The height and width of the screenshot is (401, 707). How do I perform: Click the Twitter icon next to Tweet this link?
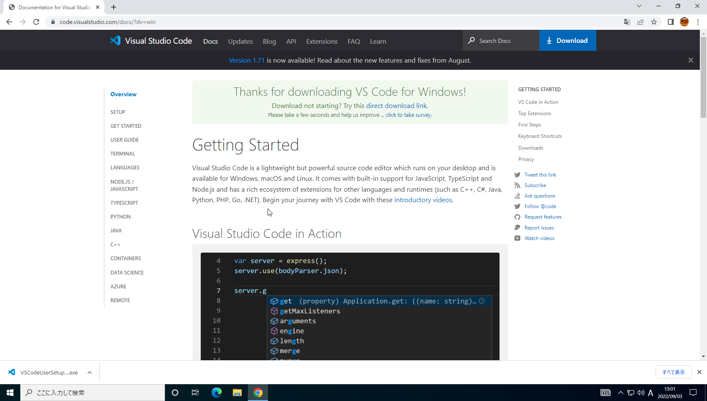tap(517, 175)
